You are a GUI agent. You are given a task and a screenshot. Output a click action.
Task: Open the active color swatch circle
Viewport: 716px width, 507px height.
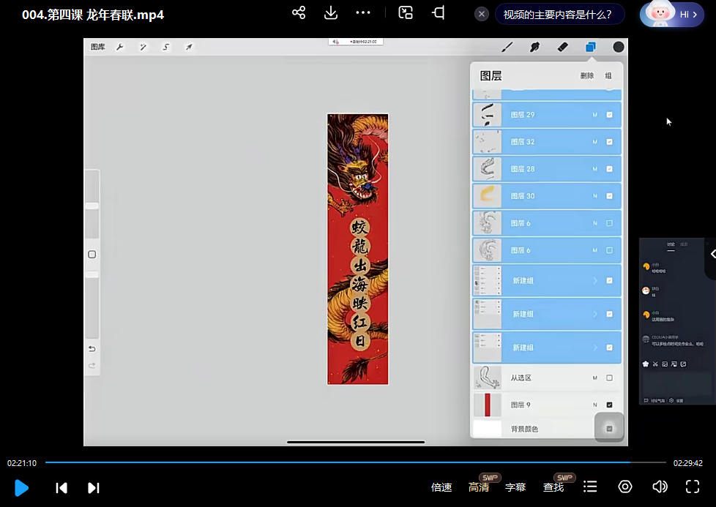click(619, 47)
